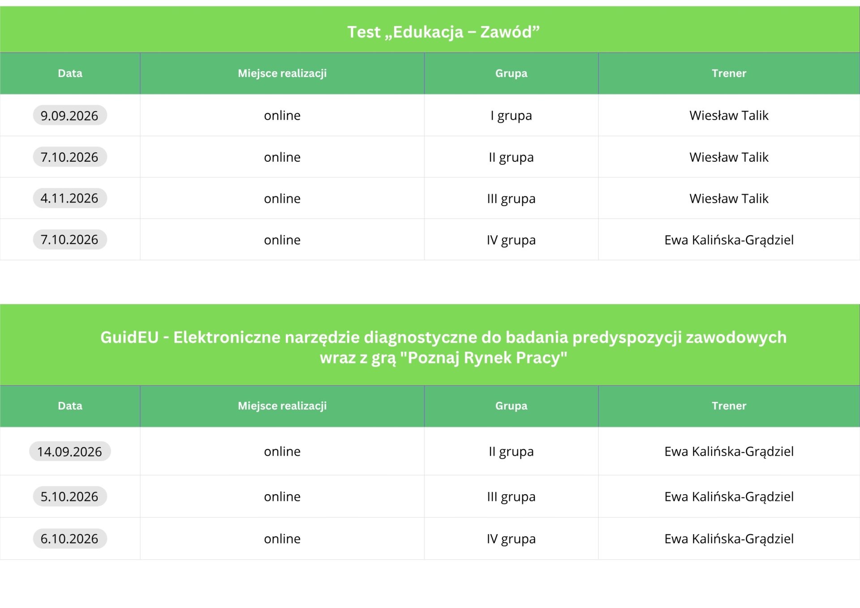Select the 4.11.2026 date badge
The image size is (860, 608).
point(70,198)
